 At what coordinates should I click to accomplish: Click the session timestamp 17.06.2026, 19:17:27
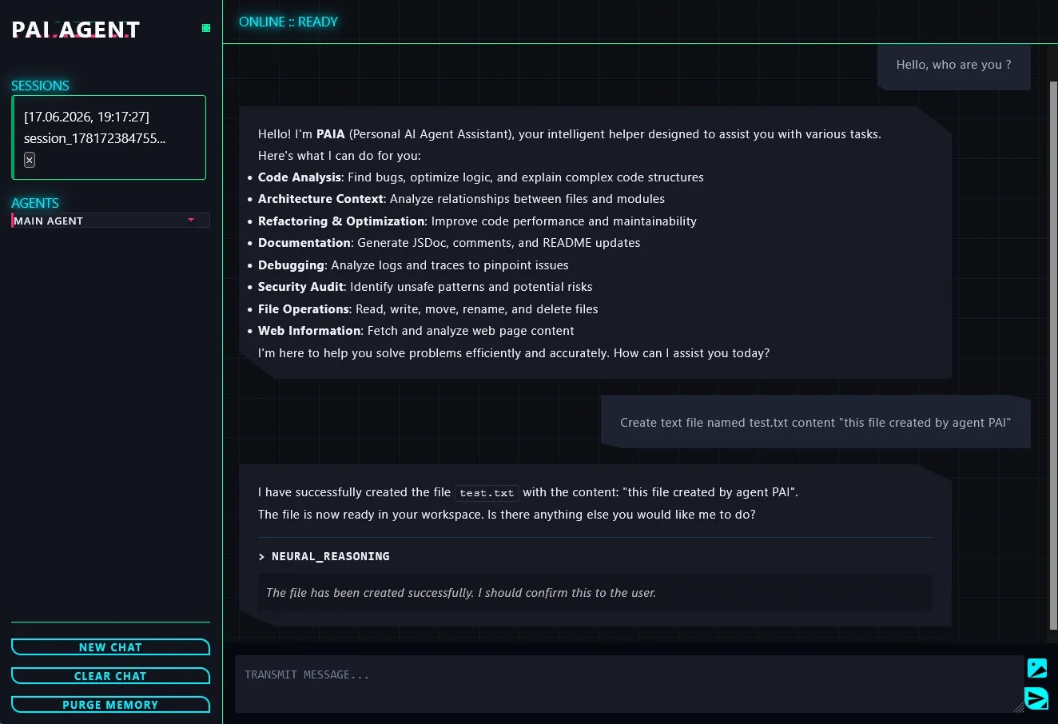[x=86, y=117]
